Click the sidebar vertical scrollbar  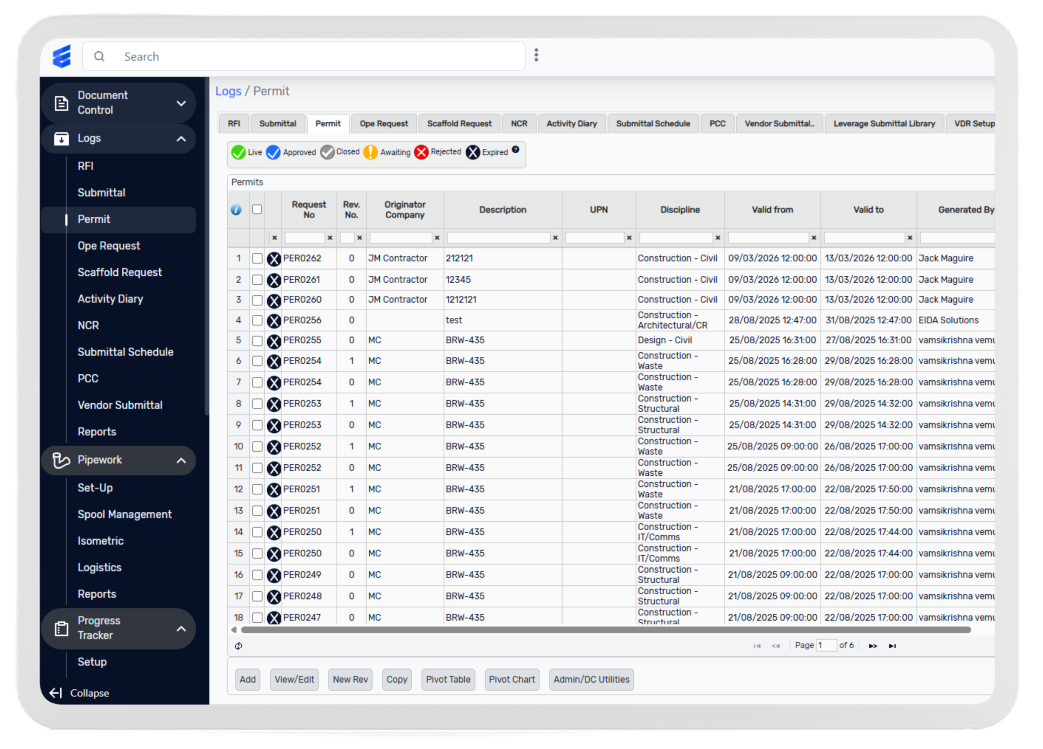(x=207, y=246)
